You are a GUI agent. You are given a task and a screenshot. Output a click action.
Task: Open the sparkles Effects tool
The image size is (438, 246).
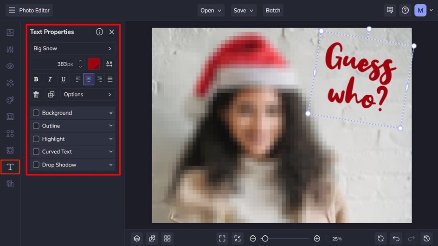[10, 83]
